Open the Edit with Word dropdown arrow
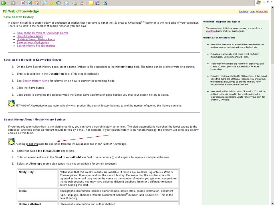The image size is (274, 205). (x=86, y=3)
